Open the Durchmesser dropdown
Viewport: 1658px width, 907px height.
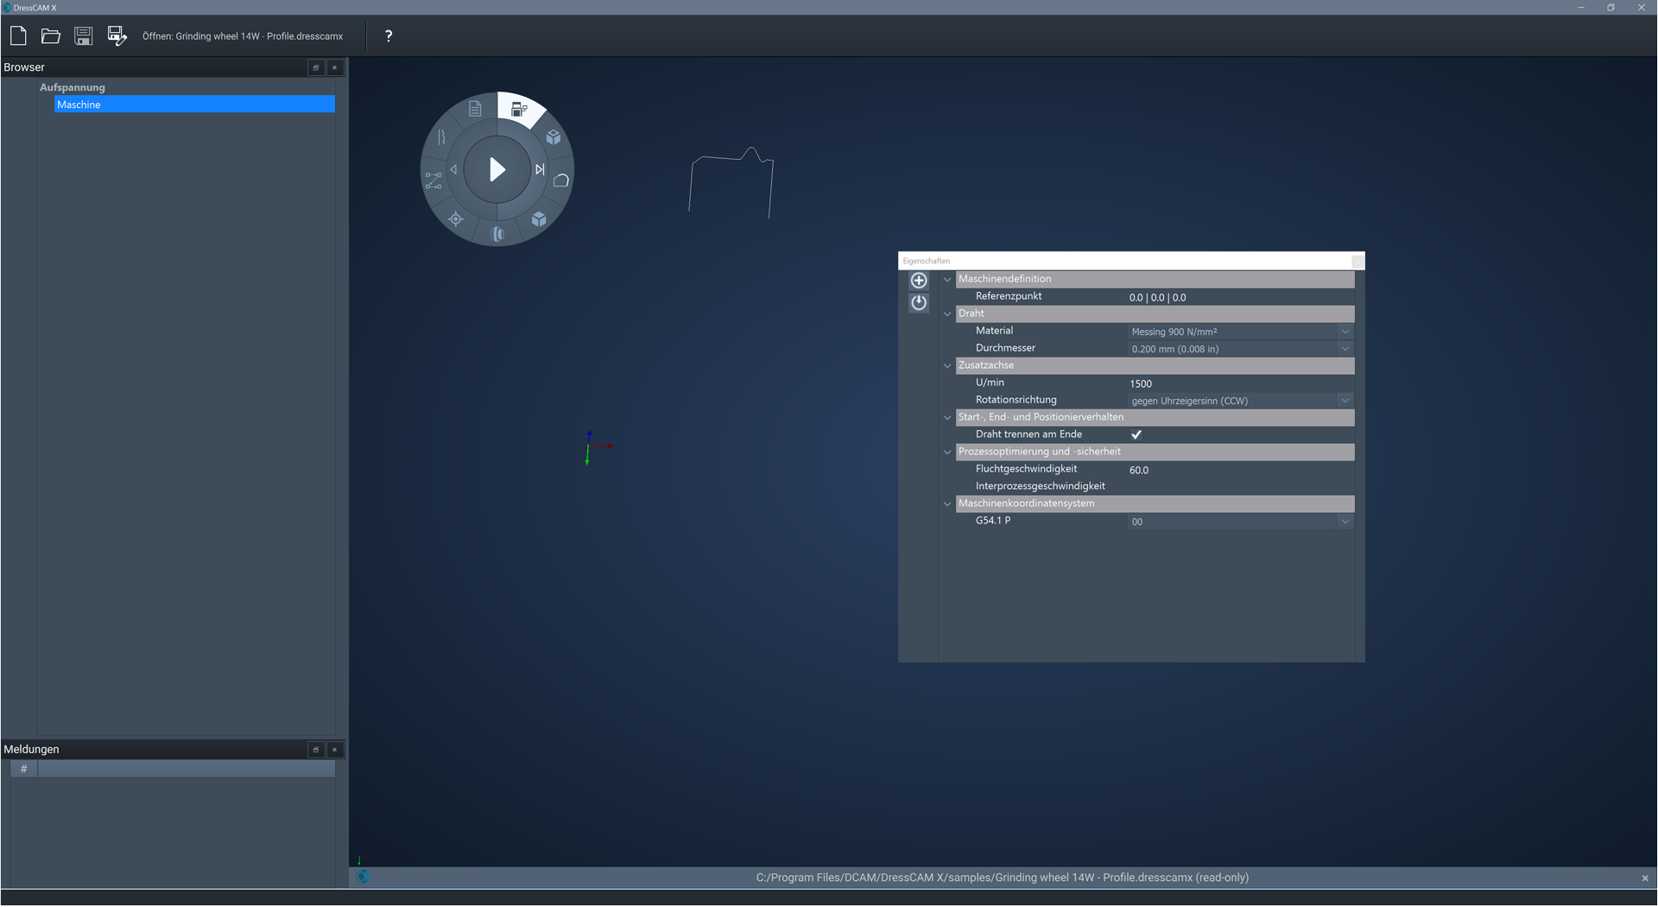1344,349
